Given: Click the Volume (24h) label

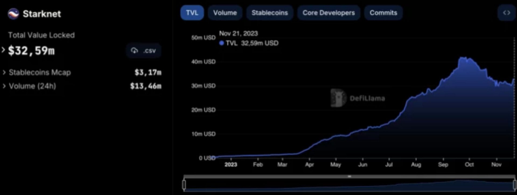Looking at the screenshot, I should (32, 86).
